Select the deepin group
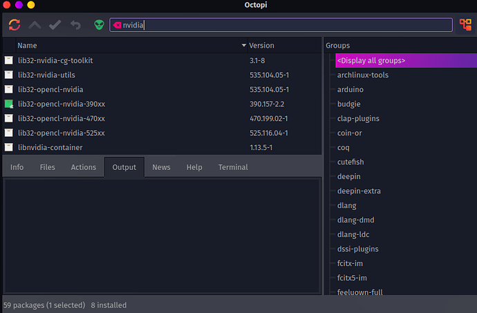This screenshot has width=477, height=313. click(348, 177)
